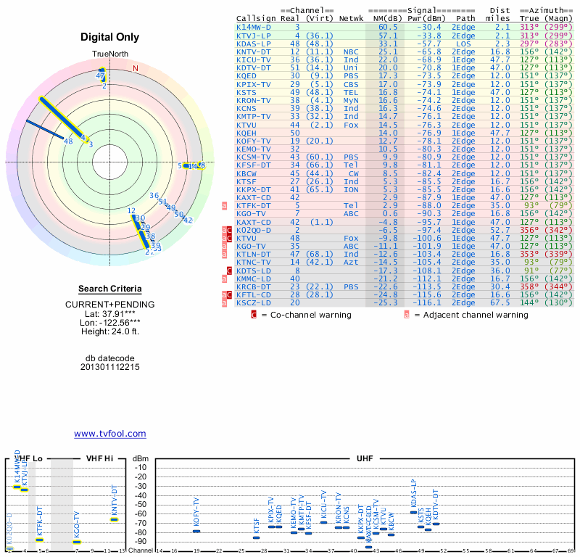
Task: Click the NM(dB) column header
Action: [x=388, y=19]
